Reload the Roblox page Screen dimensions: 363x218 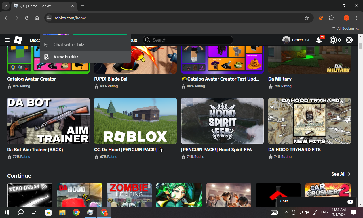click(27, 18)
